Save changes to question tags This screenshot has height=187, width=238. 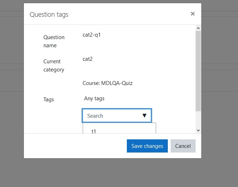[147, 146]
